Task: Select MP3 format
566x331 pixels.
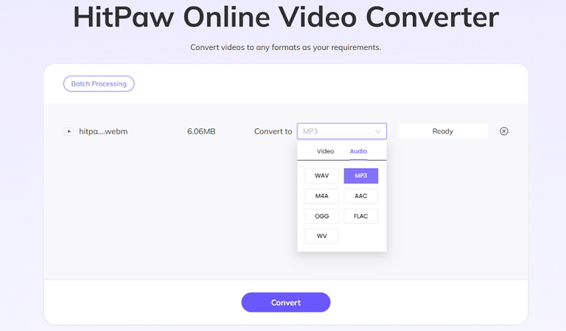Action: click(360, 175)
